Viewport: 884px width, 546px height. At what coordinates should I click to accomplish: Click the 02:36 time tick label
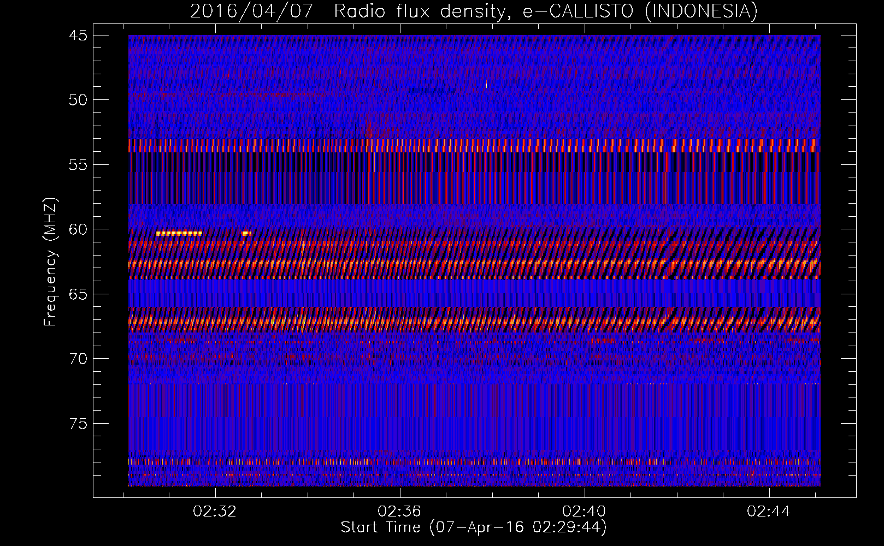tap(399, 511)
